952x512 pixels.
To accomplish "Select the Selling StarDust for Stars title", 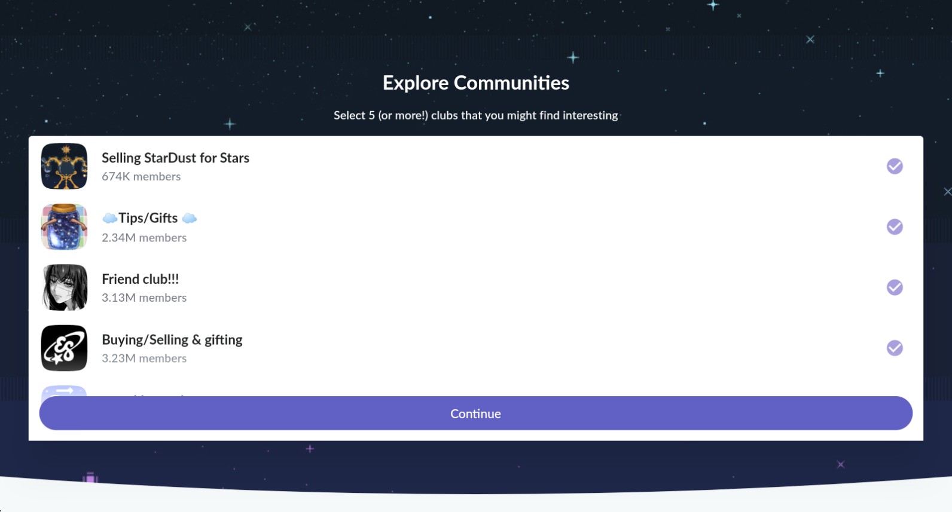I will pos(175,158).
